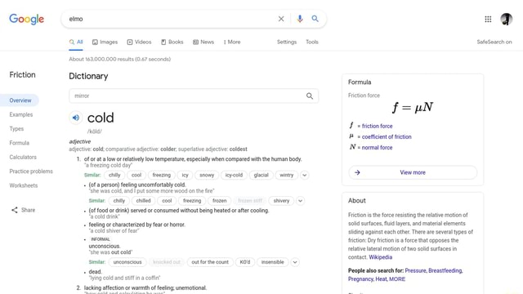Click the dictionary search magnifier icon
Image resolution: width=523 pixels, height=294 pixels.
click(x=310, y=96)
